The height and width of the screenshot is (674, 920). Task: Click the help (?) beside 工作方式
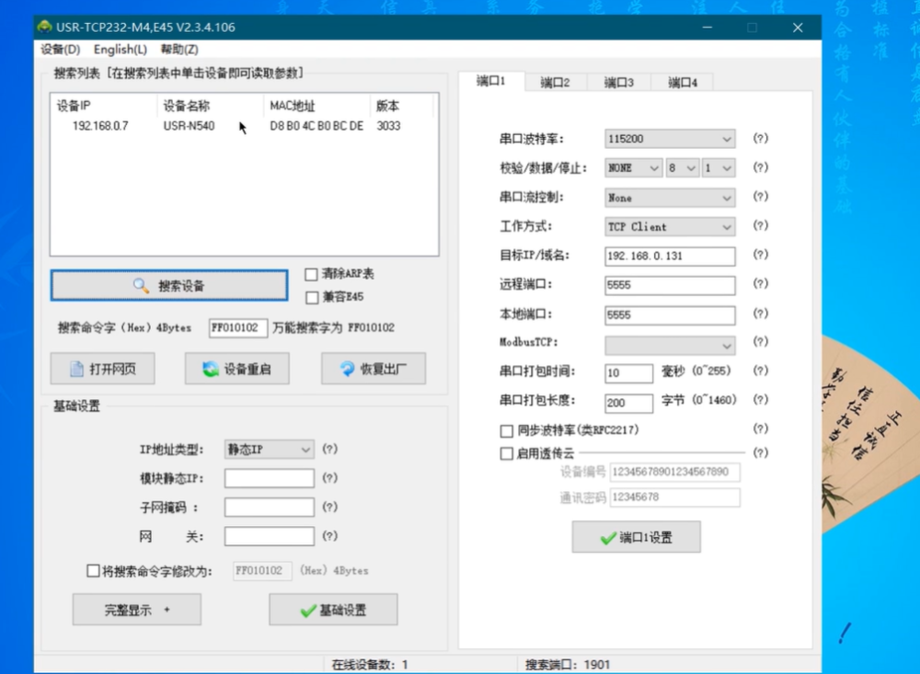(x=760, y=226)
